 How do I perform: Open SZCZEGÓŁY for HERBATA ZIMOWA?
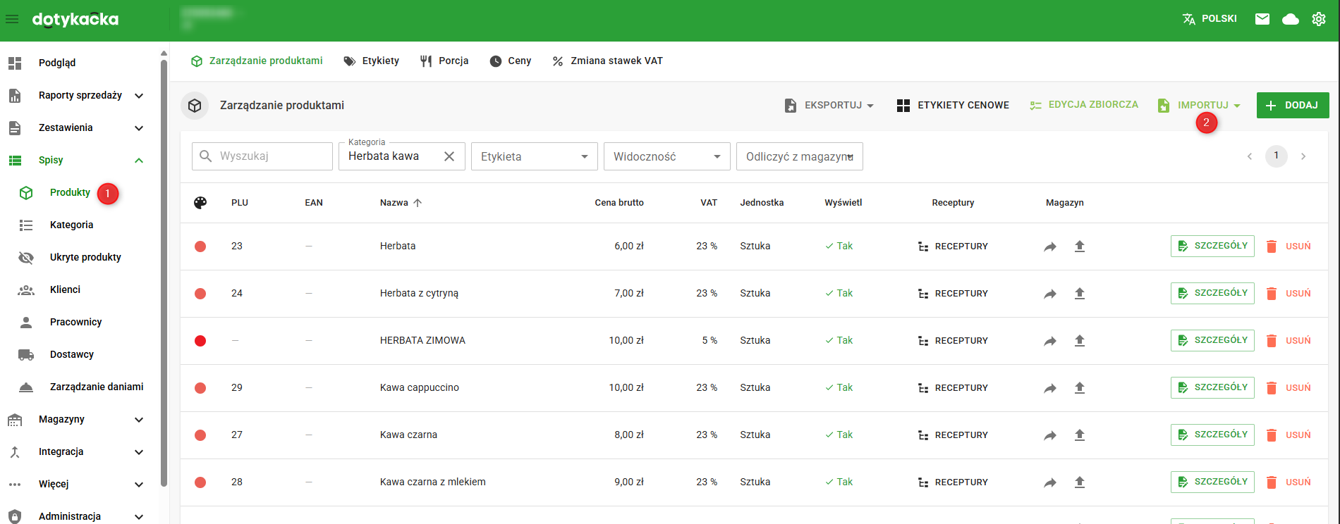tap(1212, 340)
